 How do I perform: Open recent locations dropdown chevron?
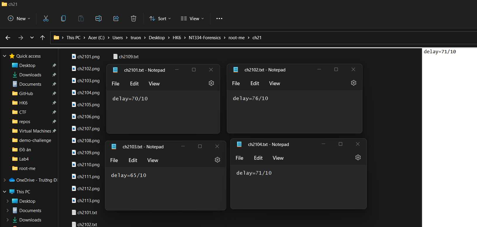[32, 37]
